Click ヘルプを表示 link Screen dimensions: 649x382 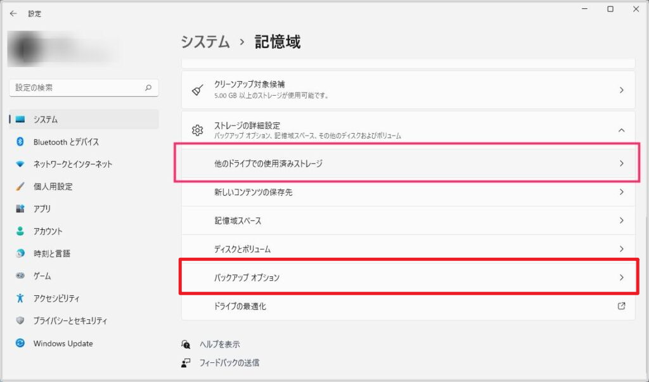click(219, 344)
